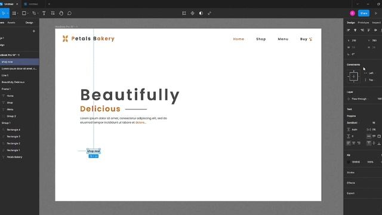Select the Line 1 layer
The width and height of the screenshot is (382, 215).
[x=5, y=75]
